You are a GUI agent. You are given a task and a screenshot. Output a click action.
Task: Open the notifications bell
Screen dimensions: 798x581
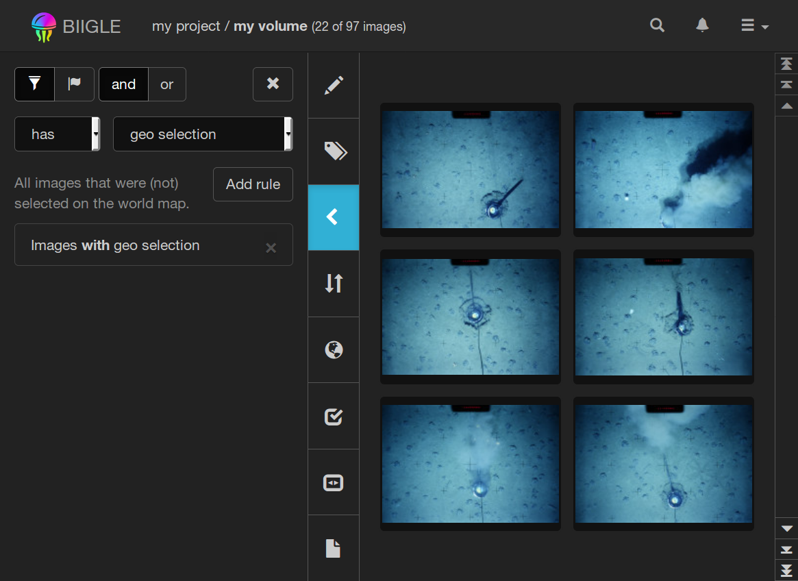click(x=702, y=26)
